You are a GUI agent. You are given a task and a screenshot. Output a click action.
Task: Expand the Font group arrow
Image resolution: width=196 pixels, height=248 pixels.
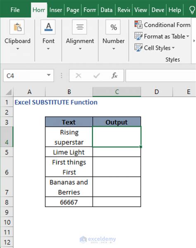click(48, 49)
